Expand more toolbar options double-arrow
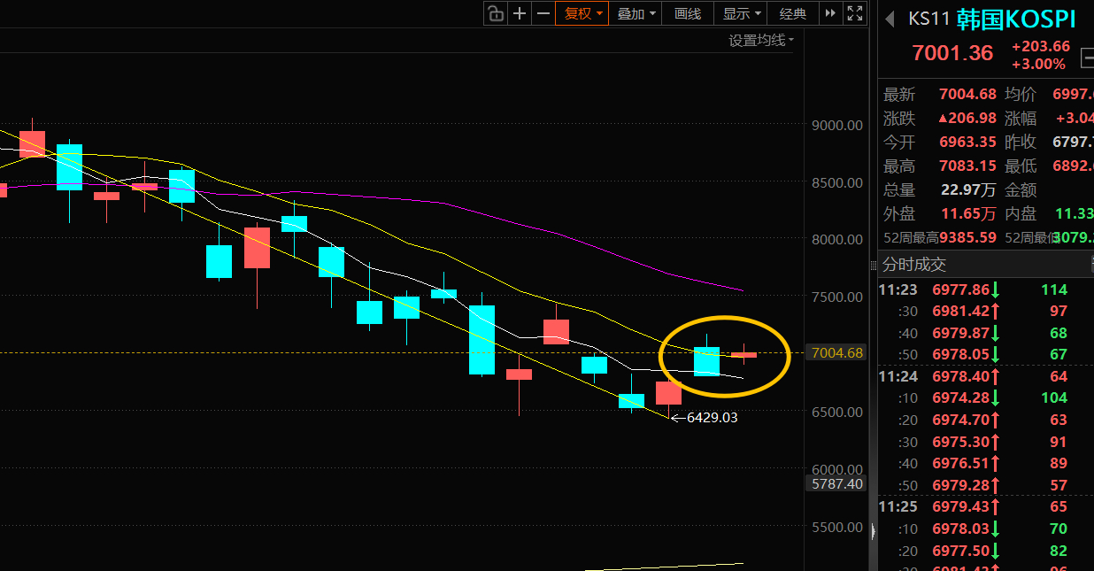Image resolution: width=1094 pixels, height=571 pixels. (830, 13)
